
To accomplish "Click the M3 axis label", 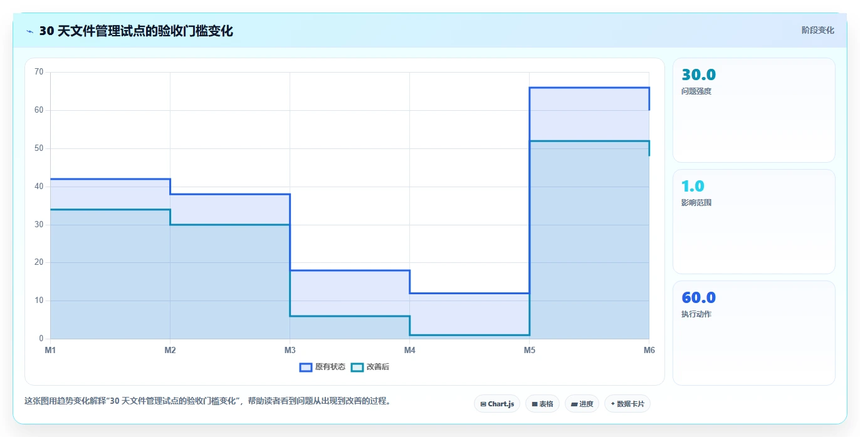I will [290, 350].
